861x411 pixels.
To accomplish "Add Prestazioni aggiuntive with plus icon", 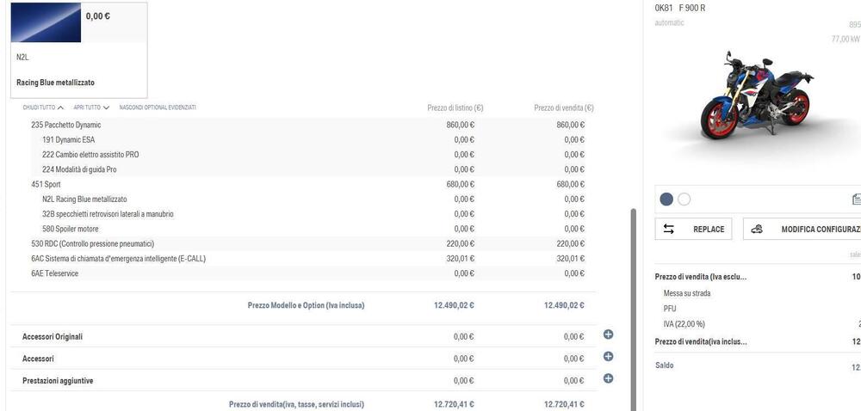I will (608, 378).
